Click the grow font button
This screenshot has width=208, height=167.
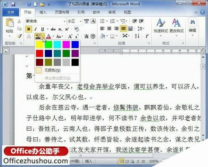(70, 36)
